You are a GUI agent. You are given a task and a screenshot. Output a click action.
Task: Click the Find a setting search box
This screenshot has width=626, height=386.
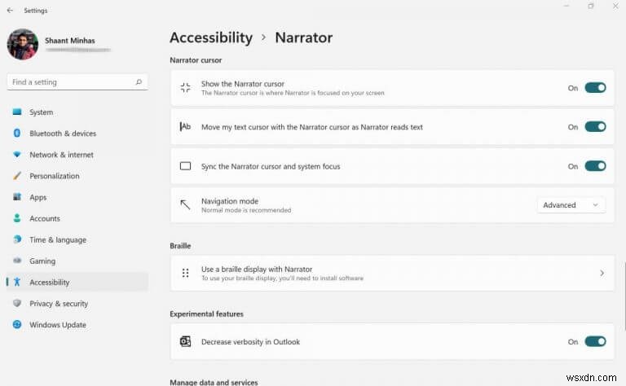coord(72,82)
